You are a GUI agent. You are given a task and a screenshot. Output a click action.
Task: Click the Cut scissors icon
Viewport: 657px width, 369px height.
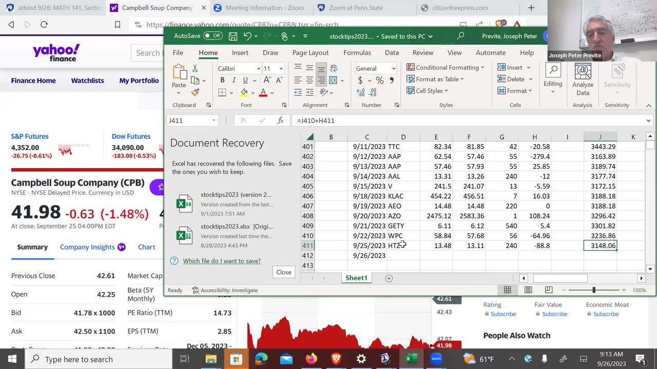tap(195, 68)
